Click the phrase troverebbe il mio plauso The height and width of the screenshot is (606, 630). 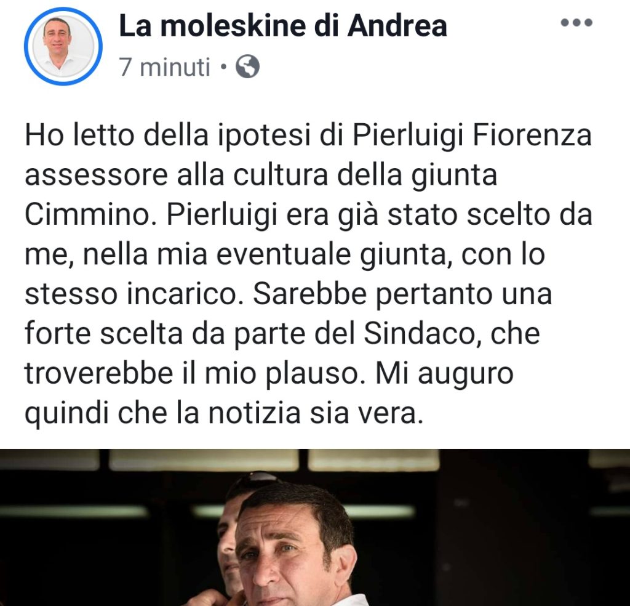click(195, 374)
